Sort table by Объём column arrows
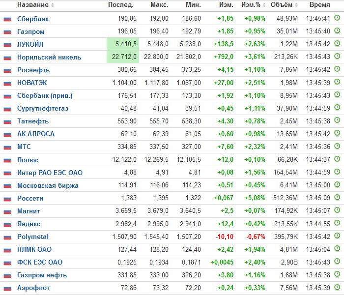Viewport: 344px width, 296px height. 296,5
